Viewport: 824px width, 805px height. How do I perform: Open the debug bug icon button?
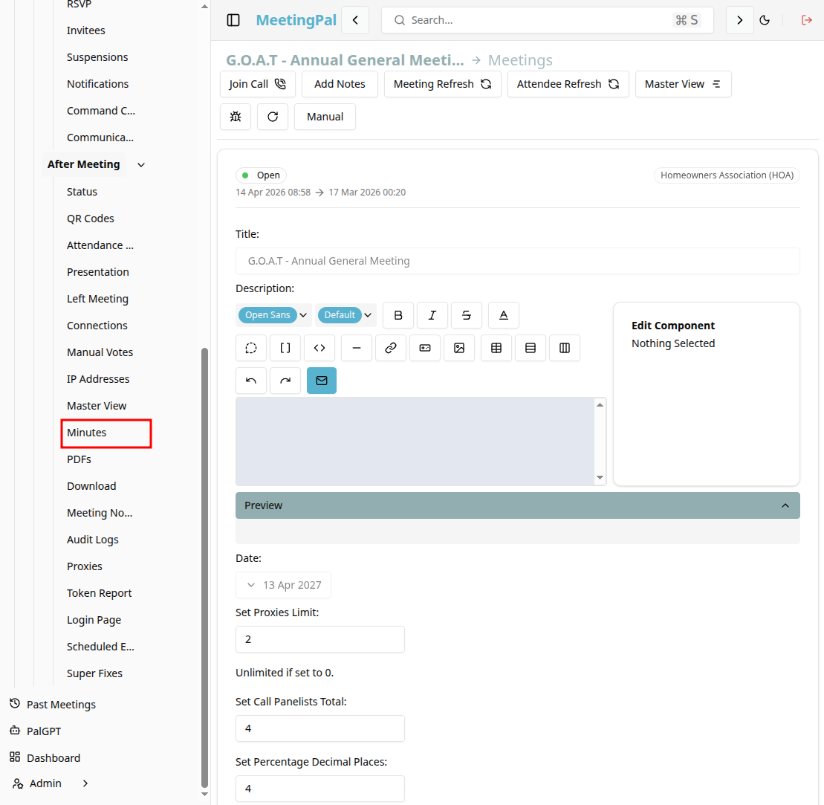[x=236, y=117]
